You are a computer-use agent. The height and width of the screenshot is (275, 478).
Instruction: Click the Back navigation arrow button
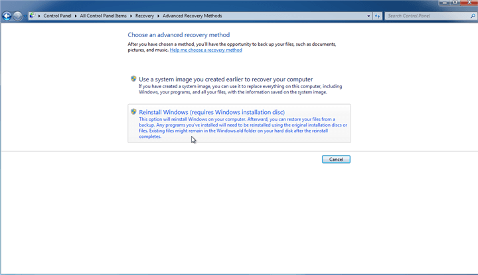(x=7, y=15)
